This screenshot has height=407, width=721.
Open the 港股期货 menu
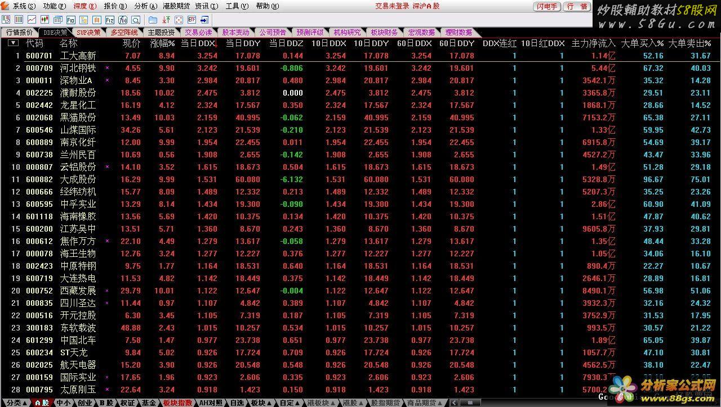point(176,6)
